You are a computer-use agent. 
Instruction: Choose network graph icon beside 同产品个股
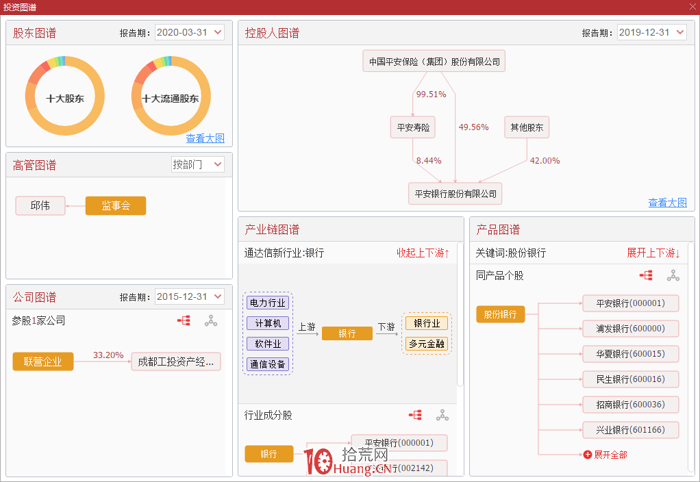(673, 275)
